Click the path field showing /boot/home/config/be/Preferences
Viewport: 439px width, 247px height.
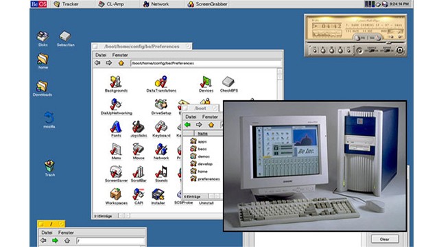tap(206, 63)
